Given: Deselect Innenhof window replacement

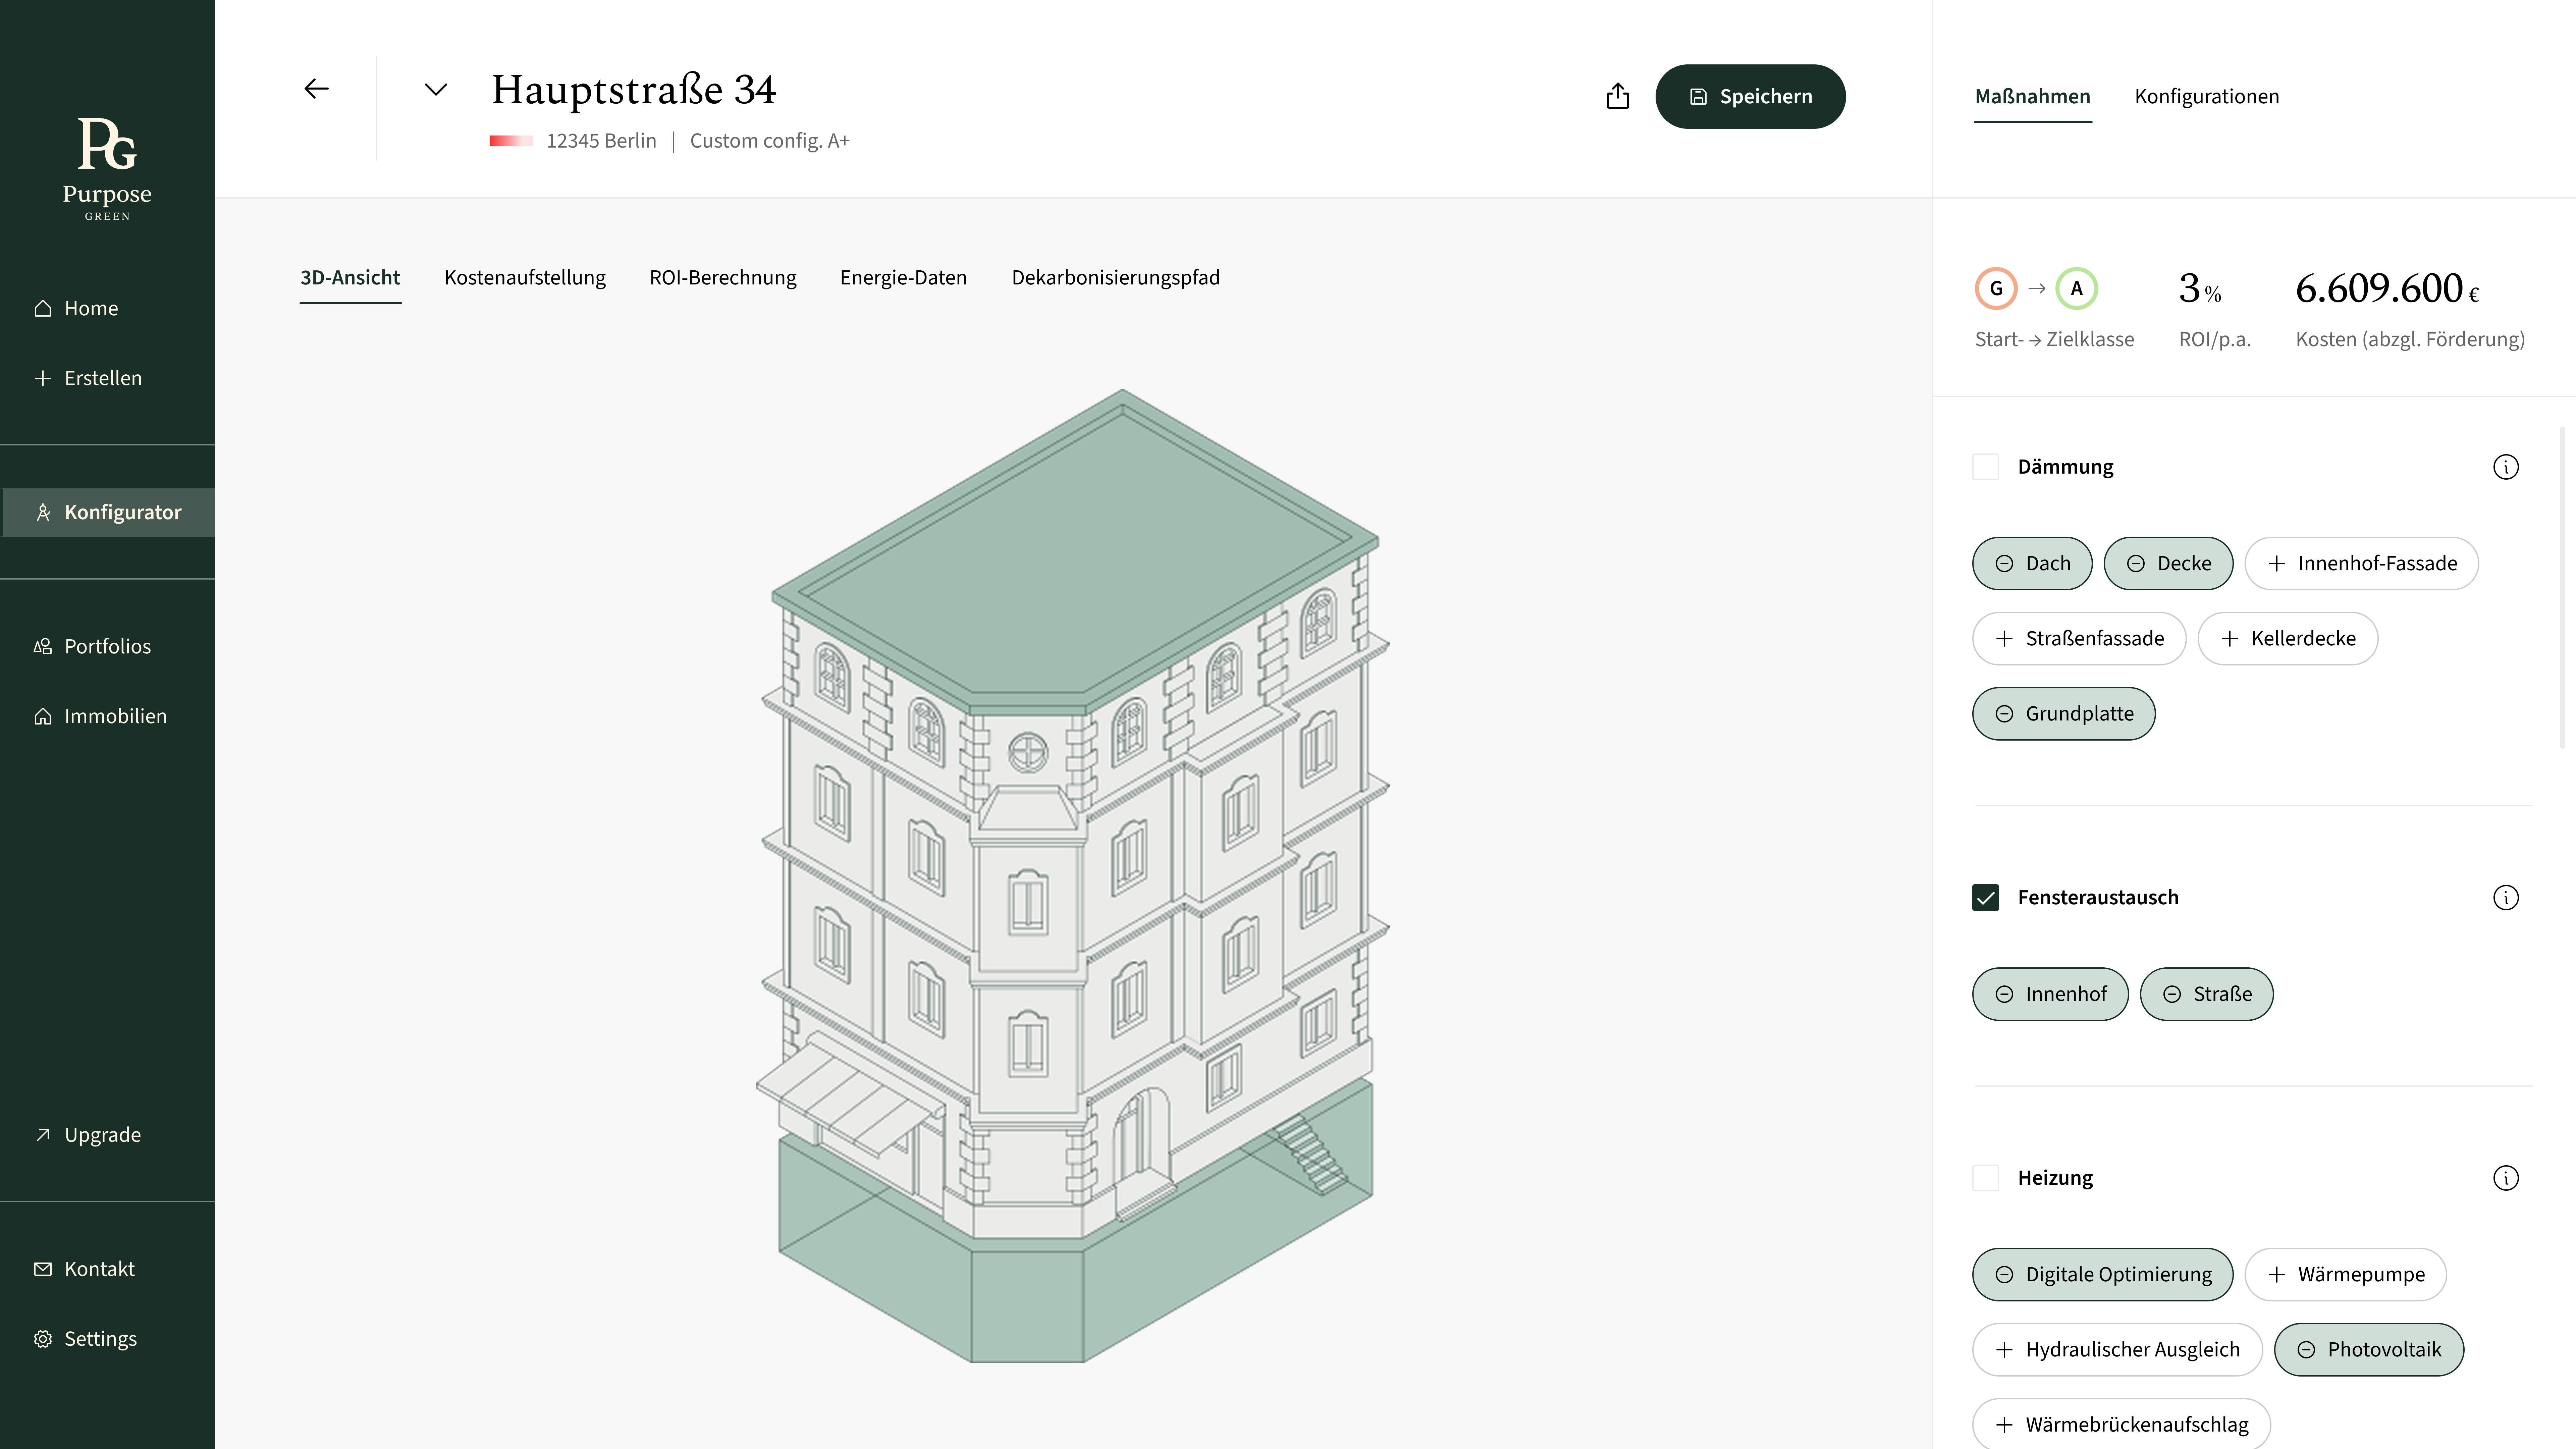Looking at the screenshot, I should click(x=2050, y=994).
